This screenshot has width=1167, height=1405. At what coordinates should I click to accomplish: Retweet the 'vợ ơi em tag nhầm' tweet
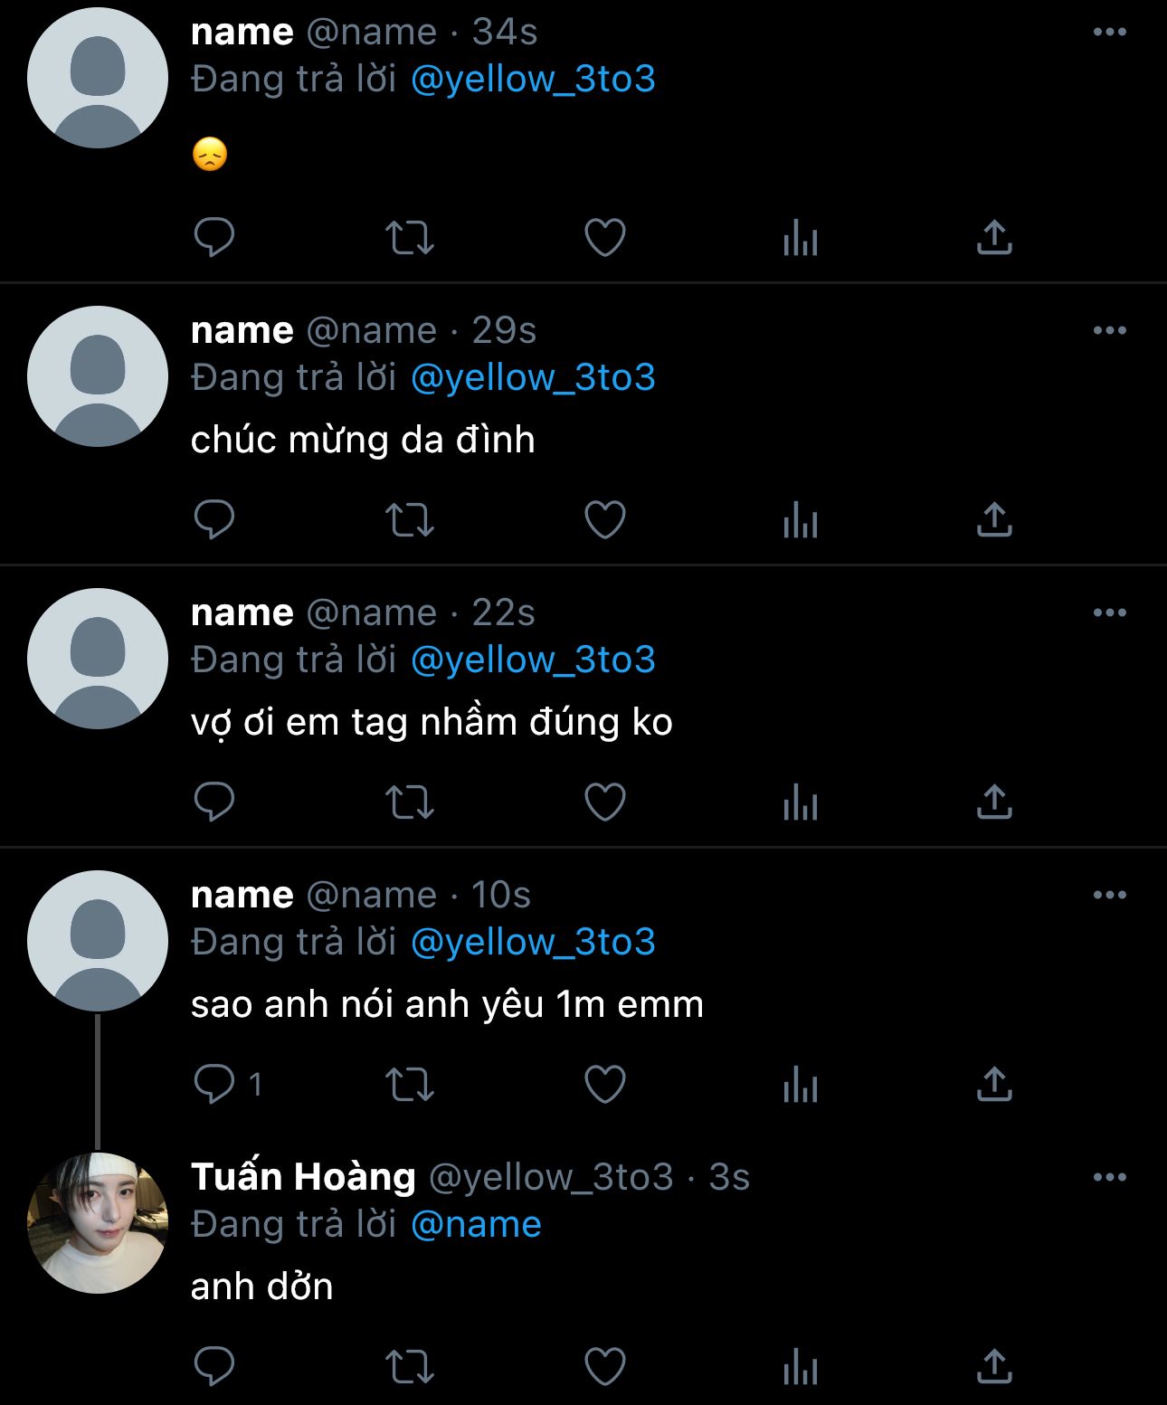click(410, 802)
